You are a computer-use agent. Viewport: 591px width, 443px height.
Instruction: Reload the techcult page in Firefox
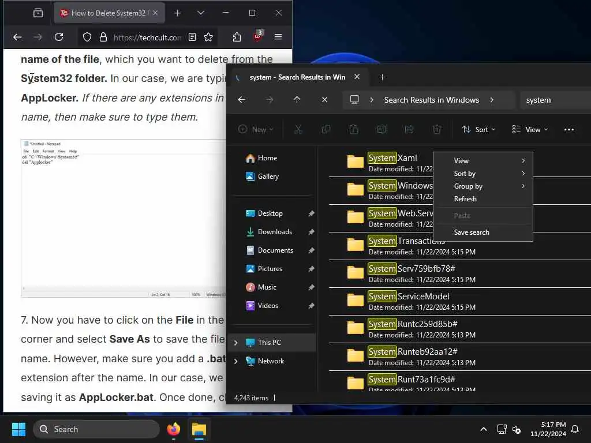coord(59,37)
